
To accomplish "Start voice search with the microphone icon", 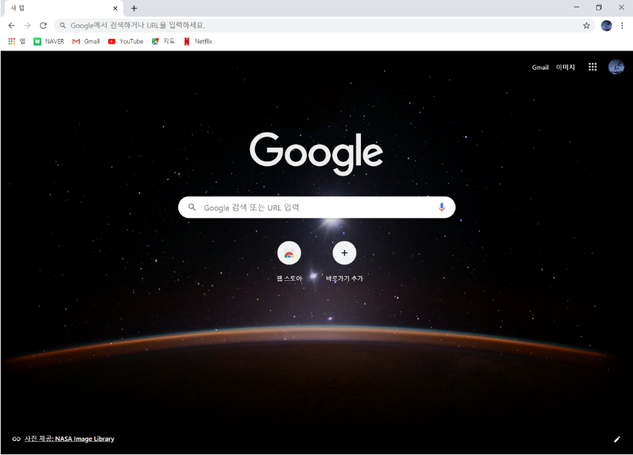I will tap(441, 207).
